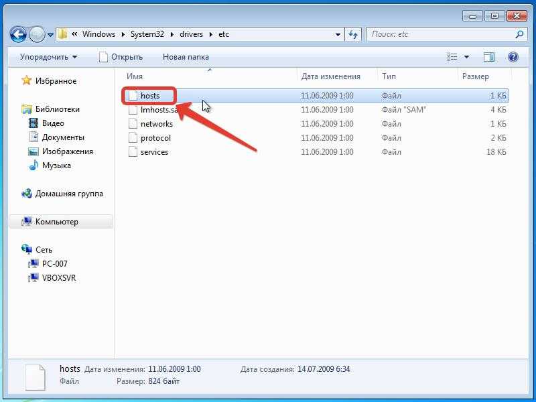Click Открыть toolbar button

point(121,57)
